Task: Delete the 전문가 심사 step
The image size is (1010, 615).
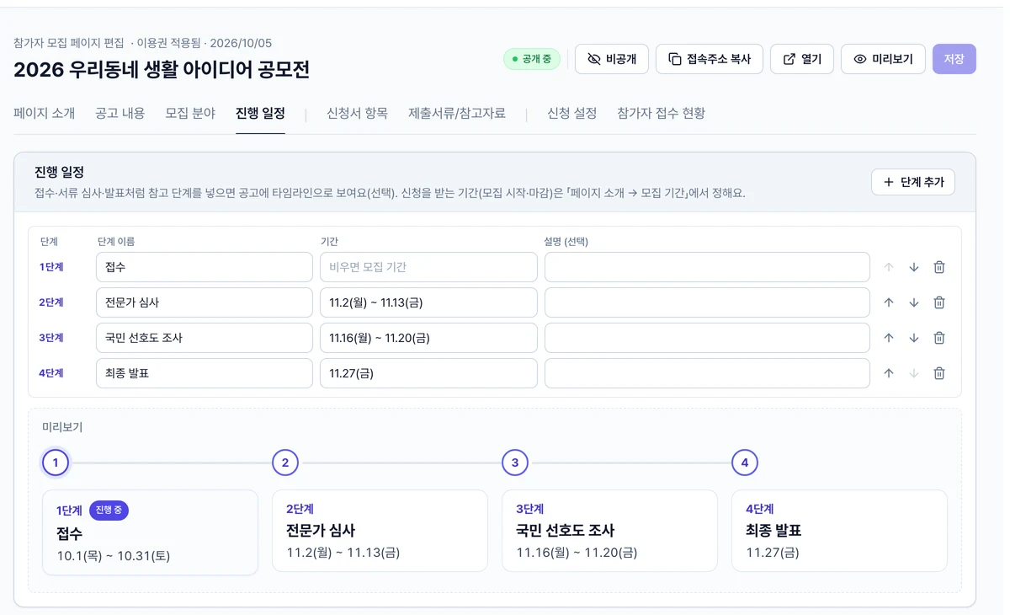Action: tap(939, 302)
